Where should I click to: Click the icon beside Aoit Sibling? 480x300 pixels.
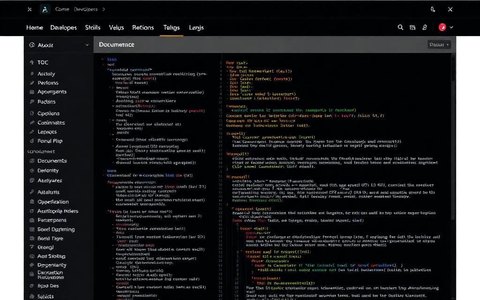point(32,256)
